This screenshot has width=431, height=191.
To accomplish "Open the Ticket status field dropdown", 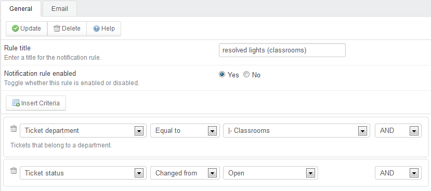I will [83, 173].
